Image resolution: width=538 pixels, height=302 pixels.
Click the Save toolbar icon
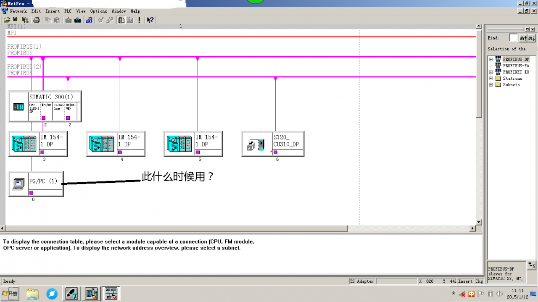tap(15, 20)
